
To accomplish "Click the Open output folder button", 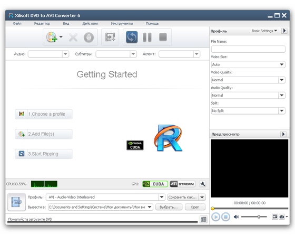I will click(195, 207).
